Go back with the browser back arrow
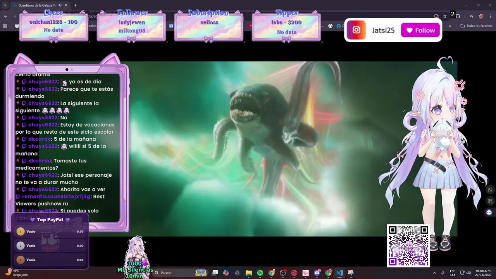 (5, 16)
